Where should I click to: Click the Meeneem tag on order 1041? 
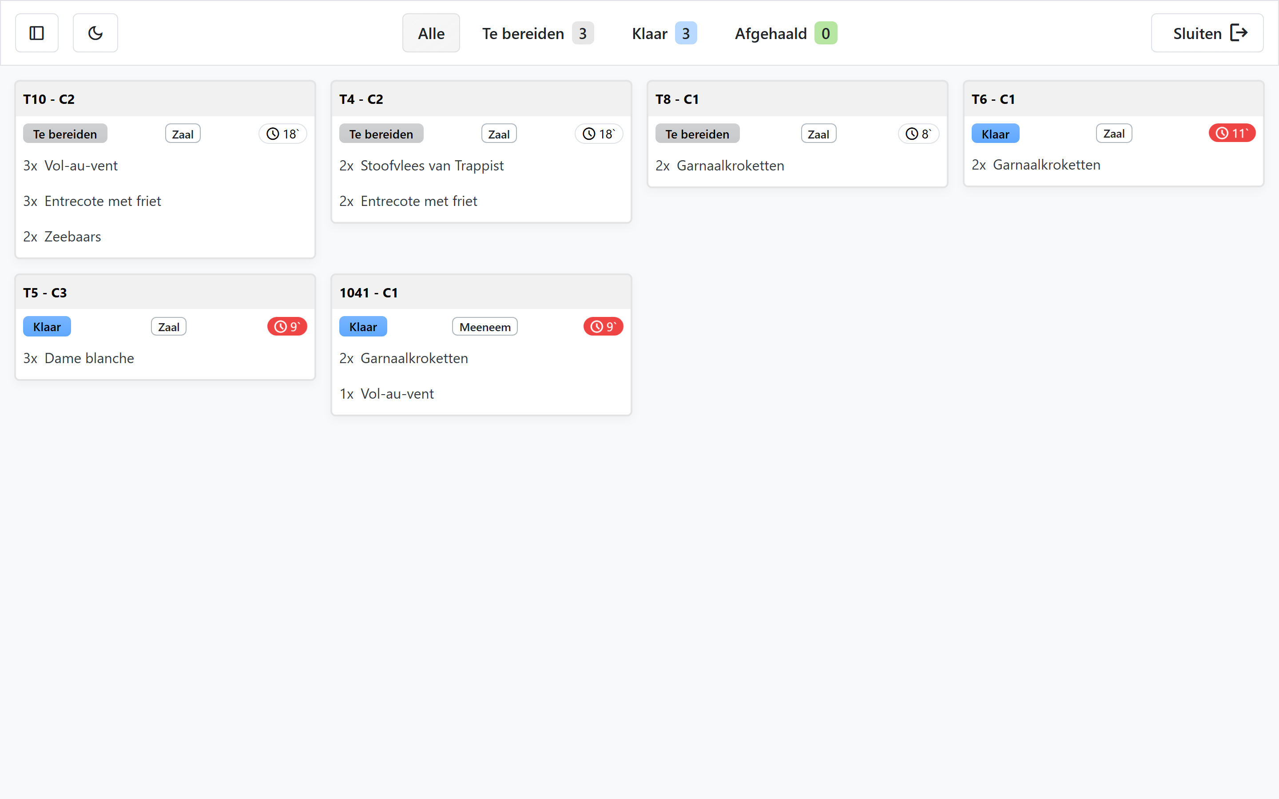pos(485,327)
